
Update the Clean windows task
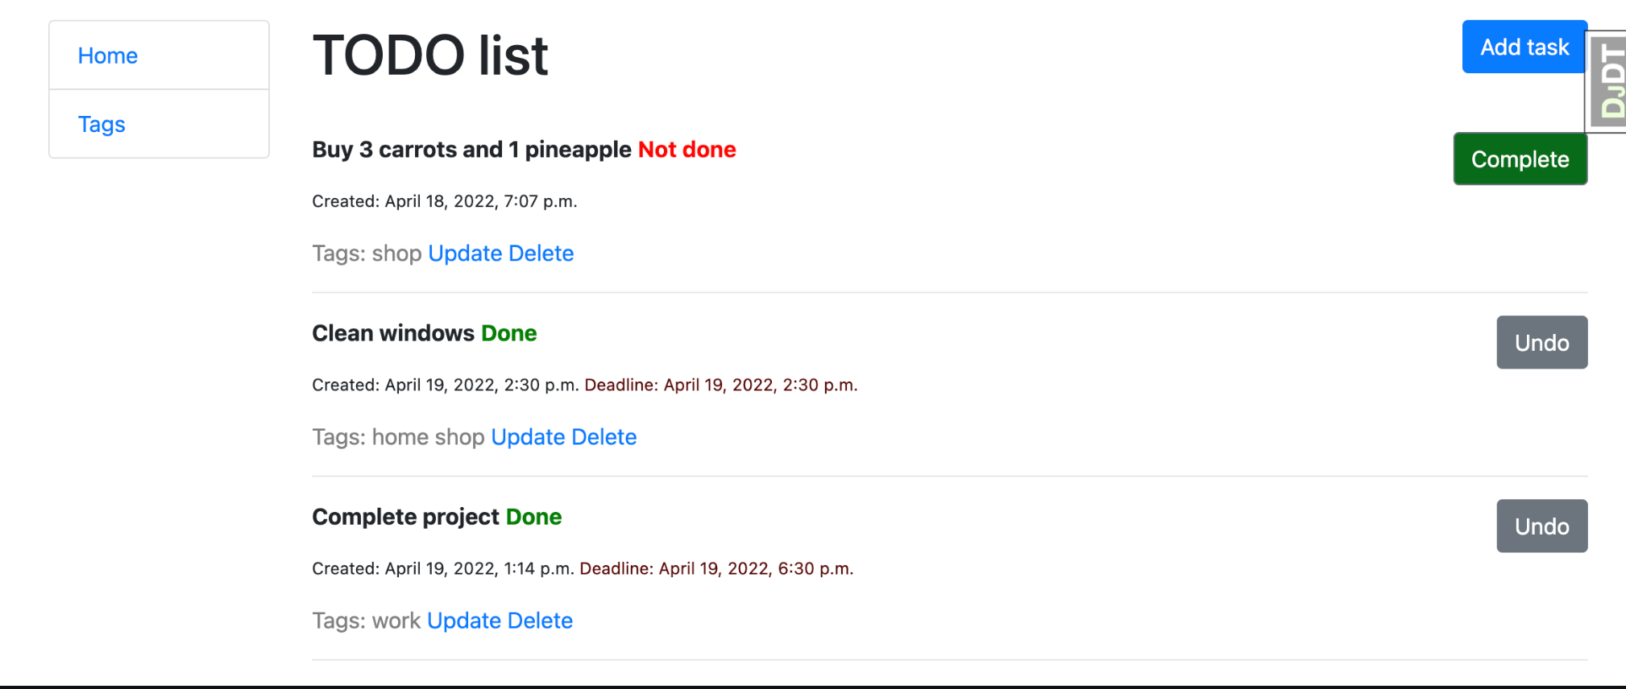528,437
